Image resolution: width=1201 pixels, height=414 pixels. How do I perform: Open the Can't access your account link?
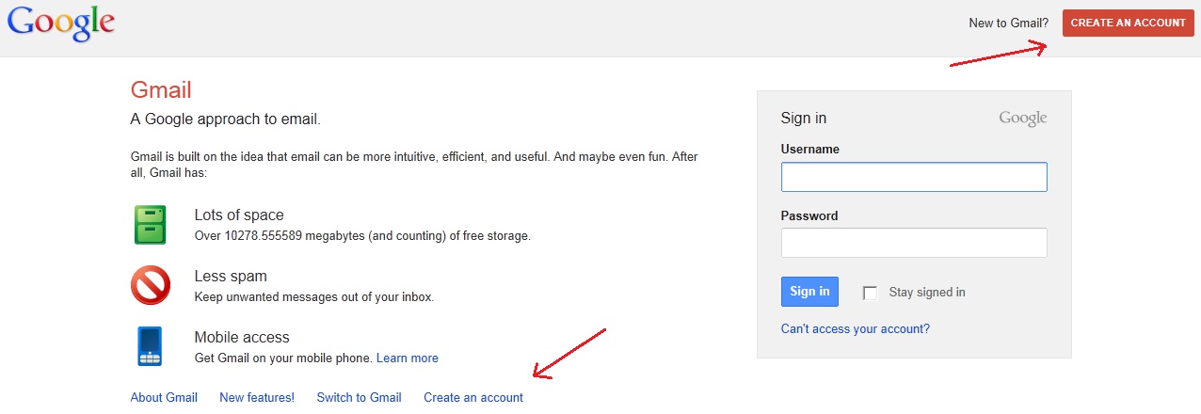pyautogui.click(x=856, y=329)
